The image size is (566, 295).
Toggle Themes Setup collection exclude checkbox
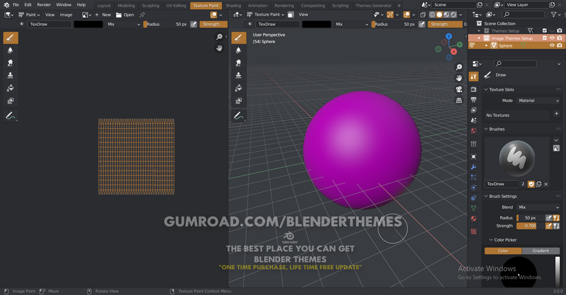545,30
